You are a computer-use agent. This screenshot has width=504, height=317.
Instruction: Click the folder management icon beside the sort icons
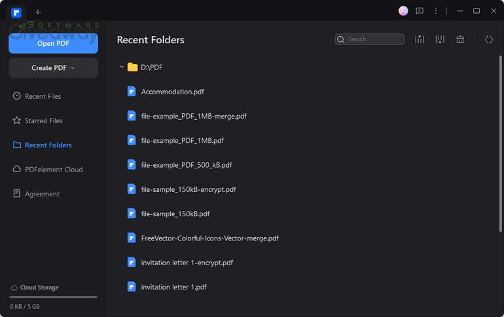click(460, 39)
